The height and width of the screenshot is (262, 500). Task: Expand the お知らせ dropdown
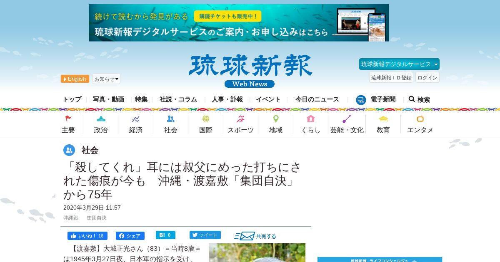106,79
